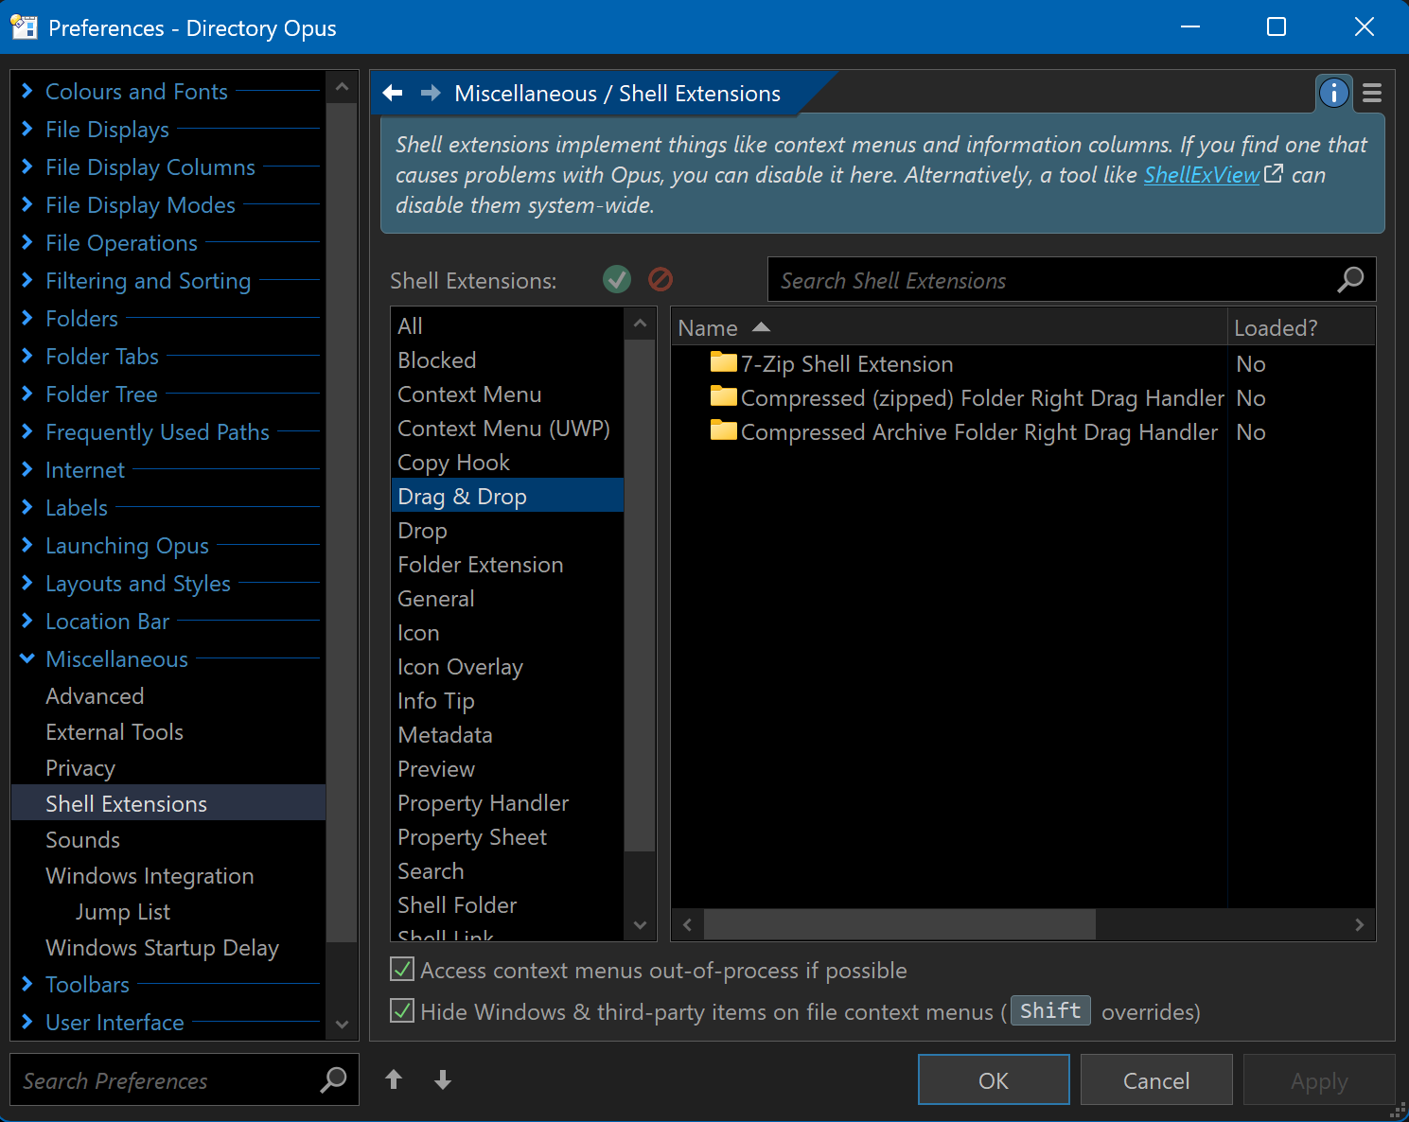Open the Jump List page

pyautogui.click(x=123, y=912)
